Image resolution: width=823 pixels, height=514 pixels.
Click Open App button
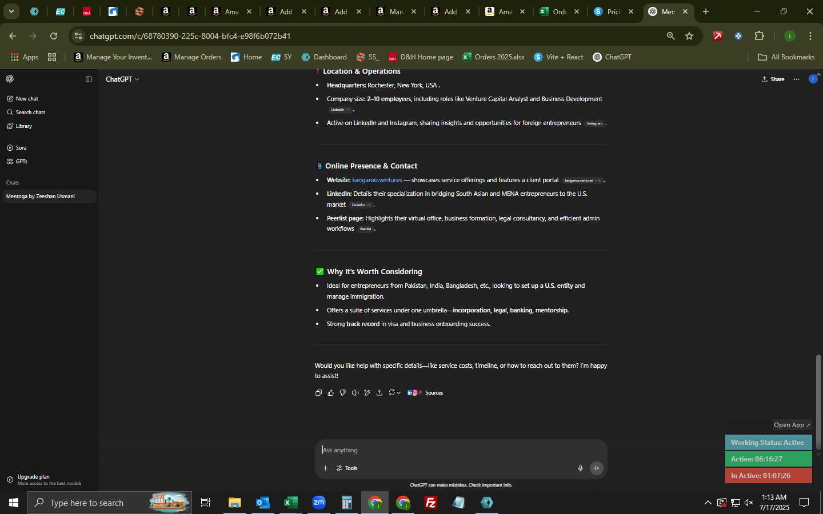pos(792,425)
